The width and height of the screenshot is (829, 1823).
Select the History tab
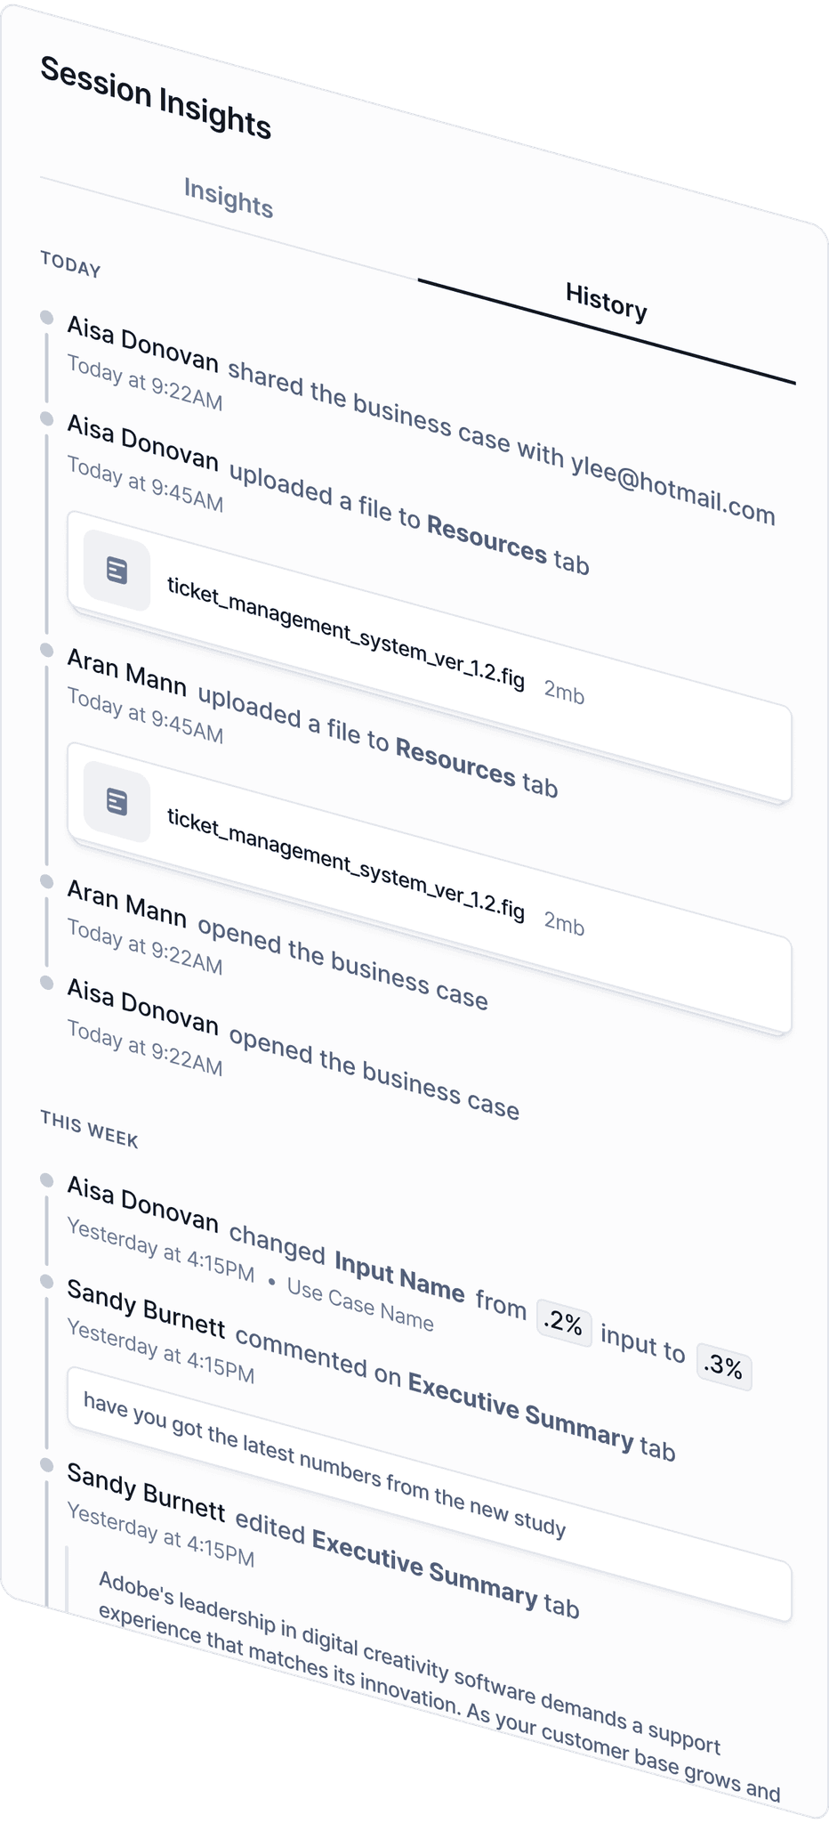point(607,303)
